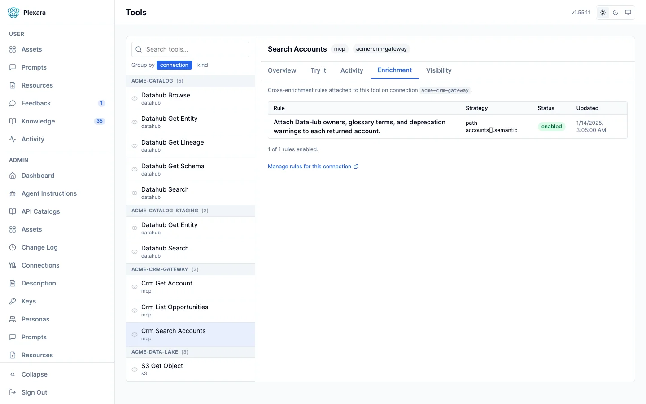Collapse the ACME-CRM-GATEWAY group header
Screen dimensions: 646x404
coord(191,269)
